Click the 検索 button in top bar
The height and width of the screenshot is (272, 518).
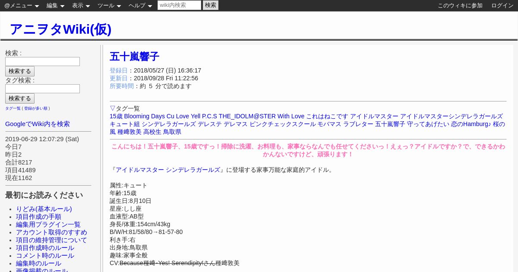pos(211,5)
